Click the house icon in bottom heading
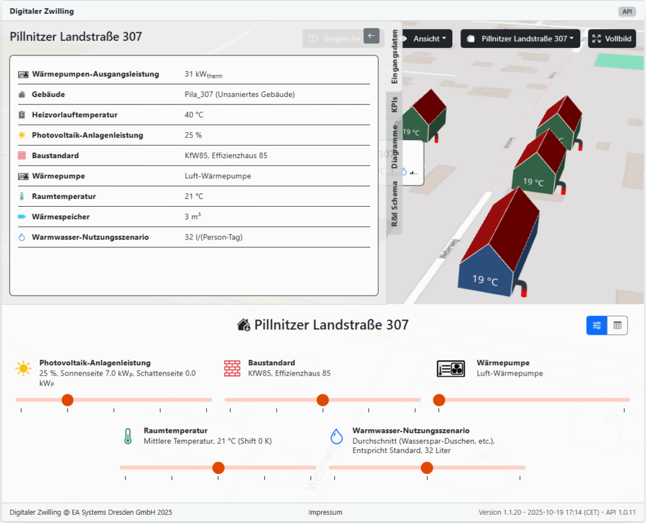Image resolution: width=646 pixels, height=523 pixels. [244, 325]
